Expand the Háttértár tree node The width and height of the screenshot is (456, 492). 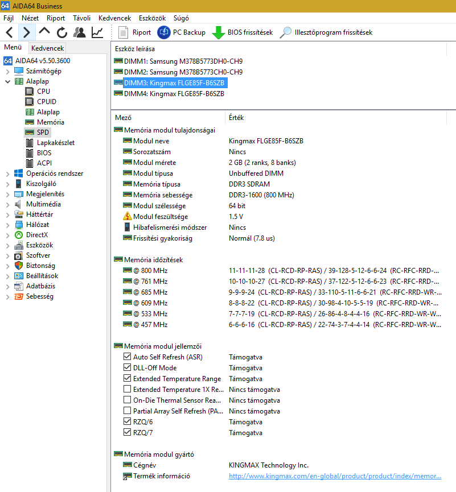pyautogui.click(x=8, y=215)
